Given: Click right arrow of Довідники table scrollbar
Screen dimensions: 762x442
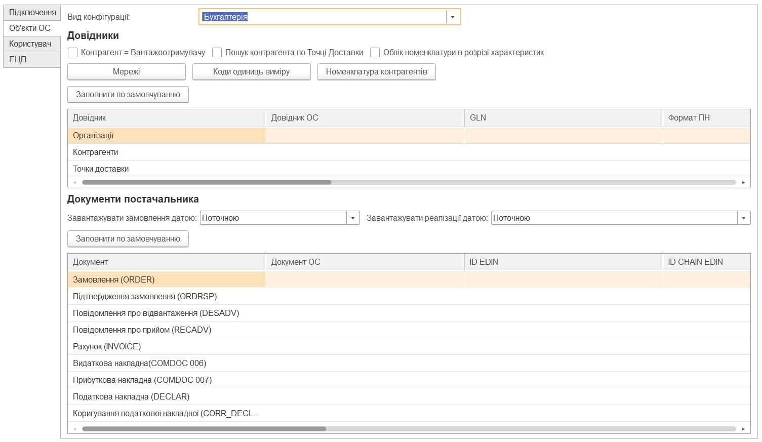Looking at the screenshot, I should coord(743,182).
